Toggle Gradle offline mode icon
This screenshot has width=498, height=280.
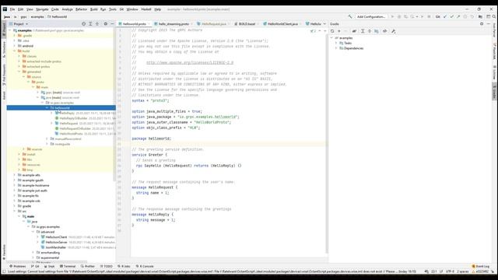coord(384,31)
